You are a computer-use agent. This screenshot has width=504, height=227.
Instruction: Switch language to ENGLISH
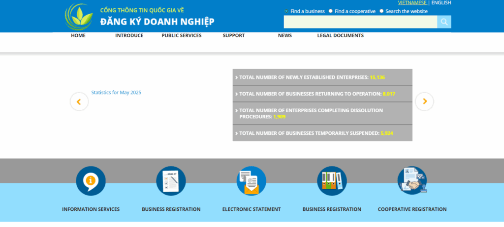(x=441, y=2)
